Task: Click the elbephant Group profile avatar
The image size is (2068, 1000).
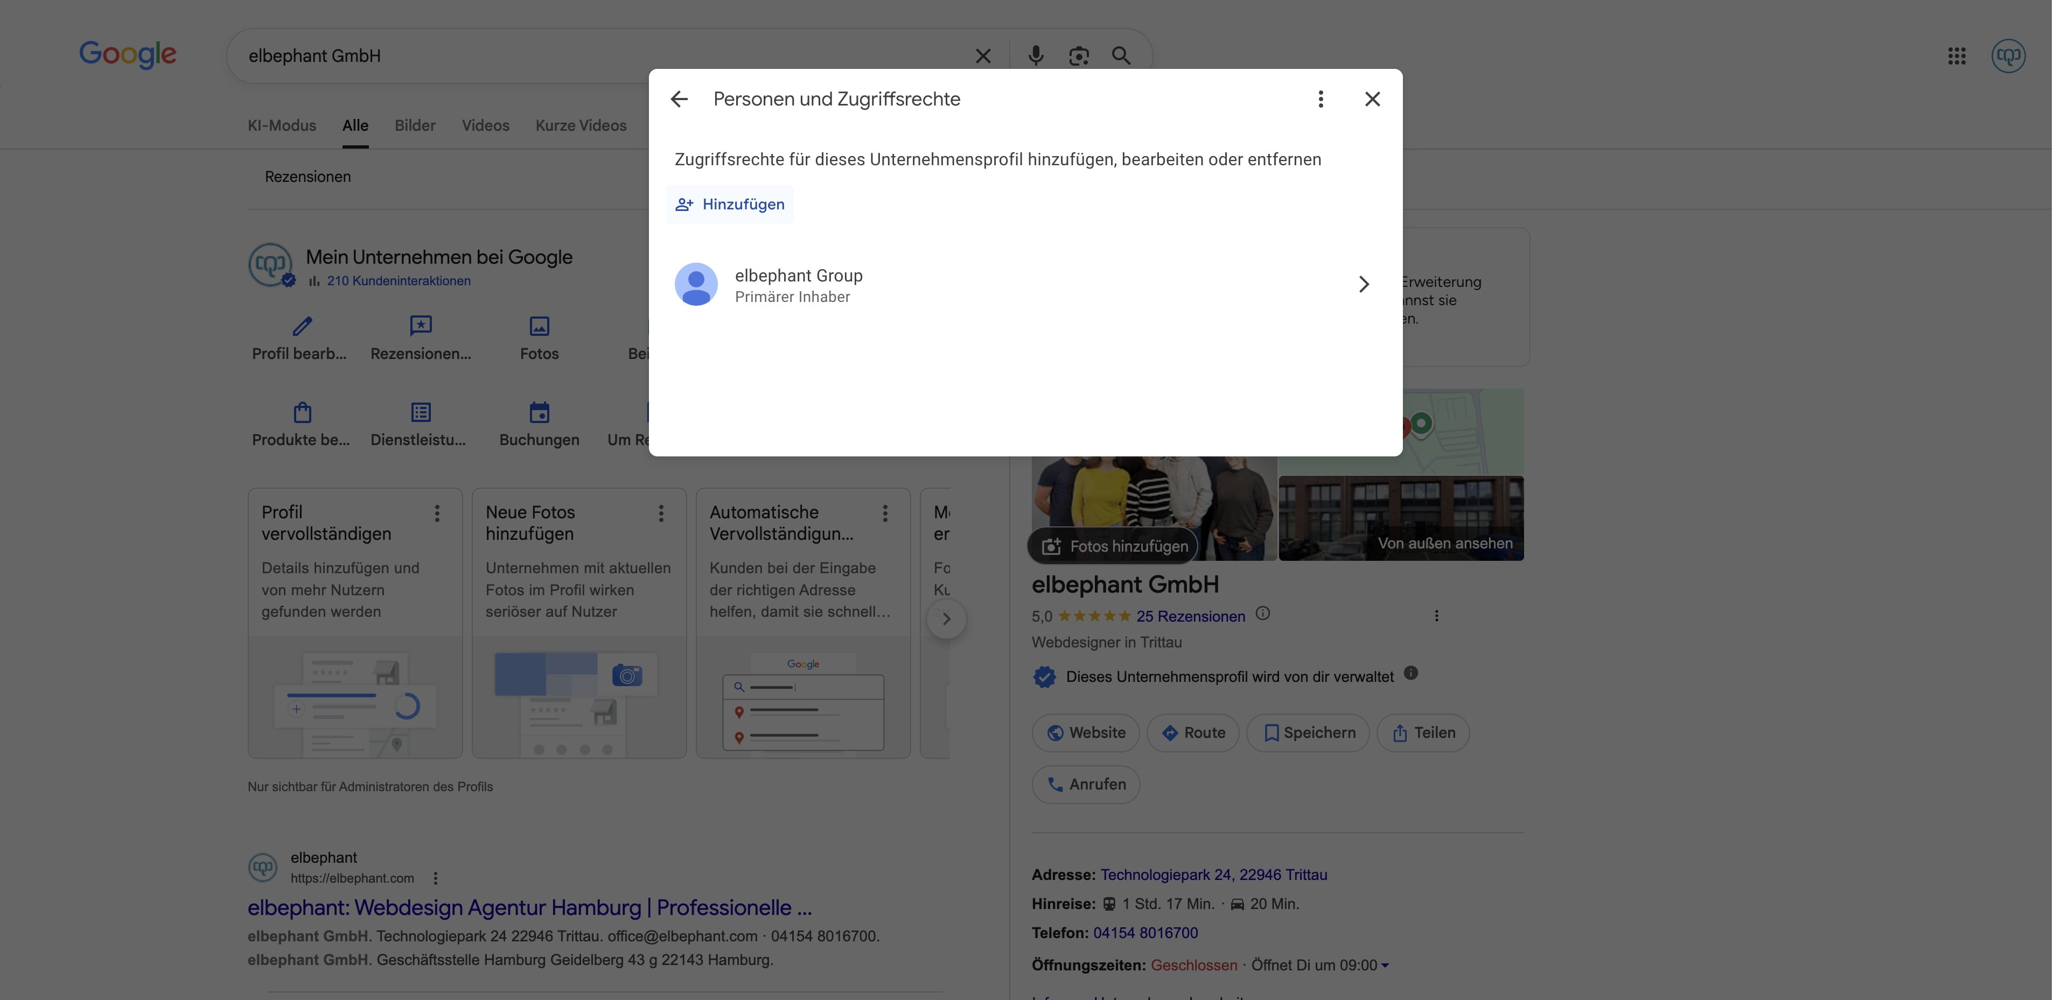Action: click(696, 284)
